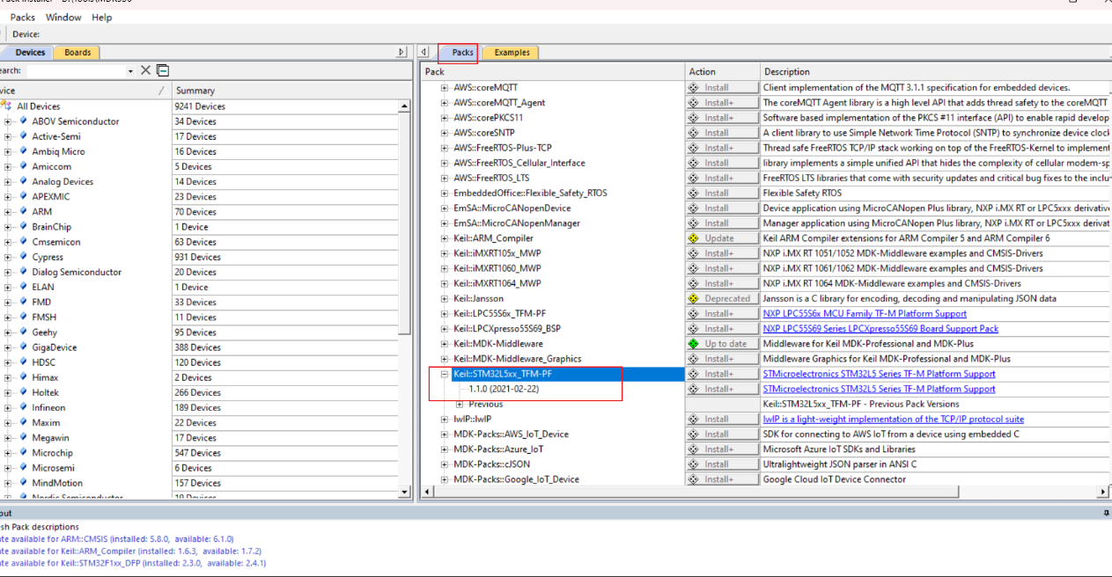1112x577 pixels.
Task: Expand the Previous versions node
Action: point(460,404)
